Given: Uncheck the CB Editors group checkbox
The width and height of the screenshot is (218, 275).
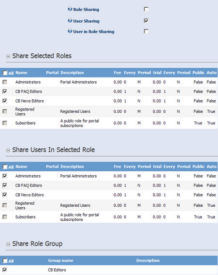Looking at the screenshot, I should click(5, 270).
